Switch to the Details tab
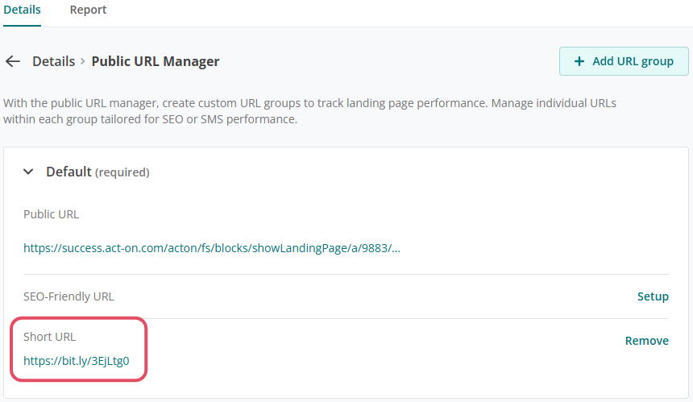The height and width of the screenshot is (402, 693). [x=22, y=10]
